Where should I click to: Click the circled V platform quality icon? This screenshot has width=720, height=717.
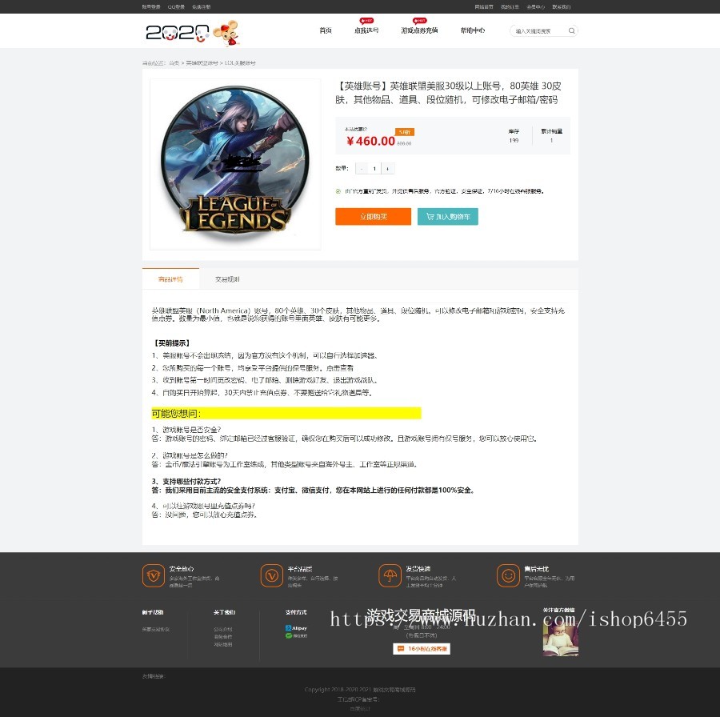tap(271, 575)
